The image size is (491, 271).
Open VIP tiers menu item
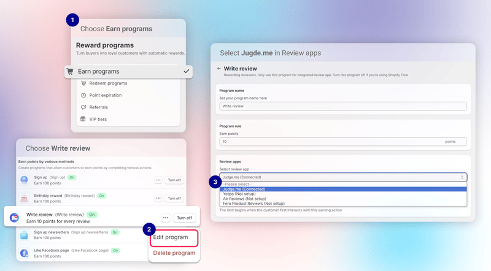[98, 119]
